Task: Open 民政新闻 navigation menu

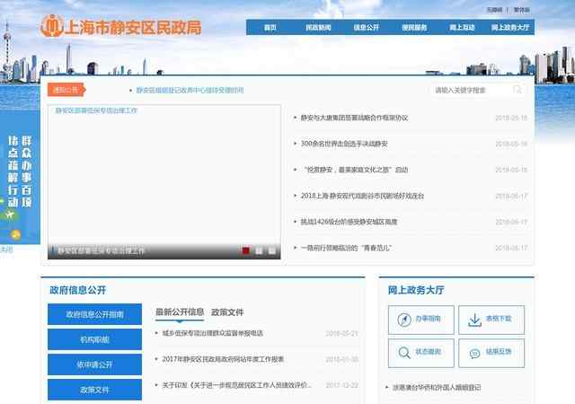Action: 318,28
